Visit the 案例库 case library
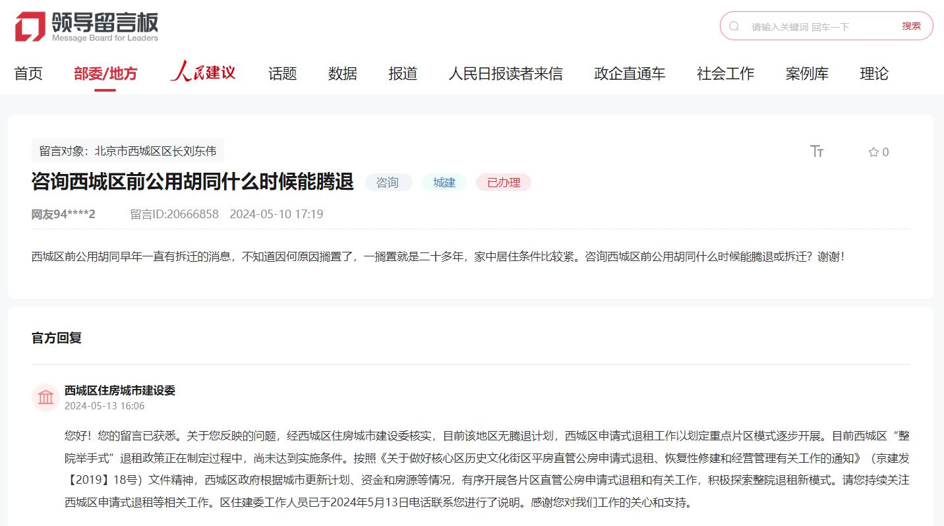 coord(807,74)
